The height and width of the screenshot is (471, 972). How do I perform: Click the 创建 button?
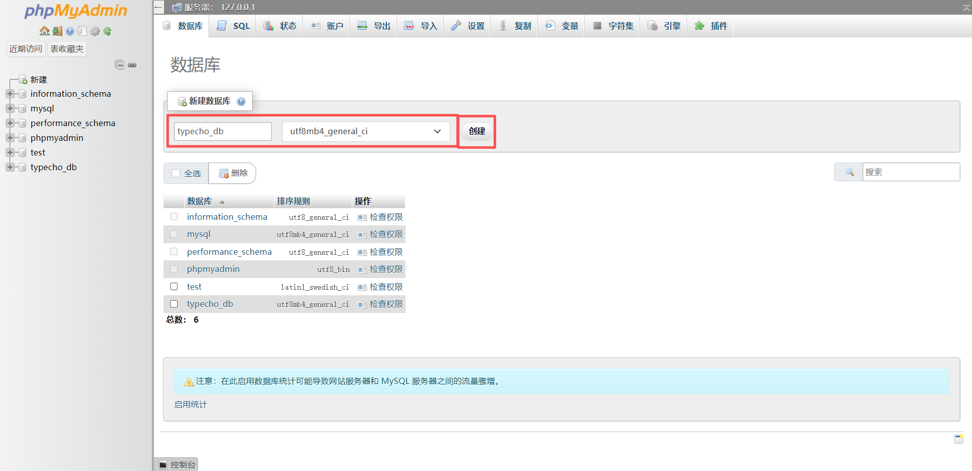[477, 131]
